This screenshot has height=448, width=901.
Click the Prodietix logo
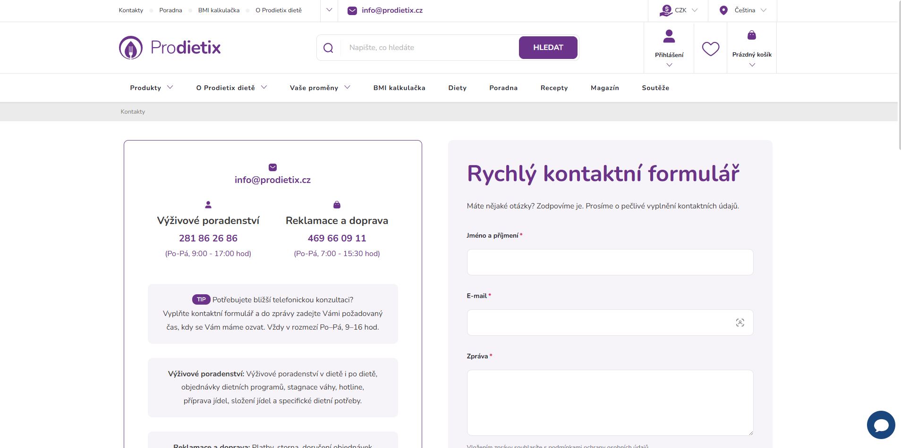[x=170, y=48]
